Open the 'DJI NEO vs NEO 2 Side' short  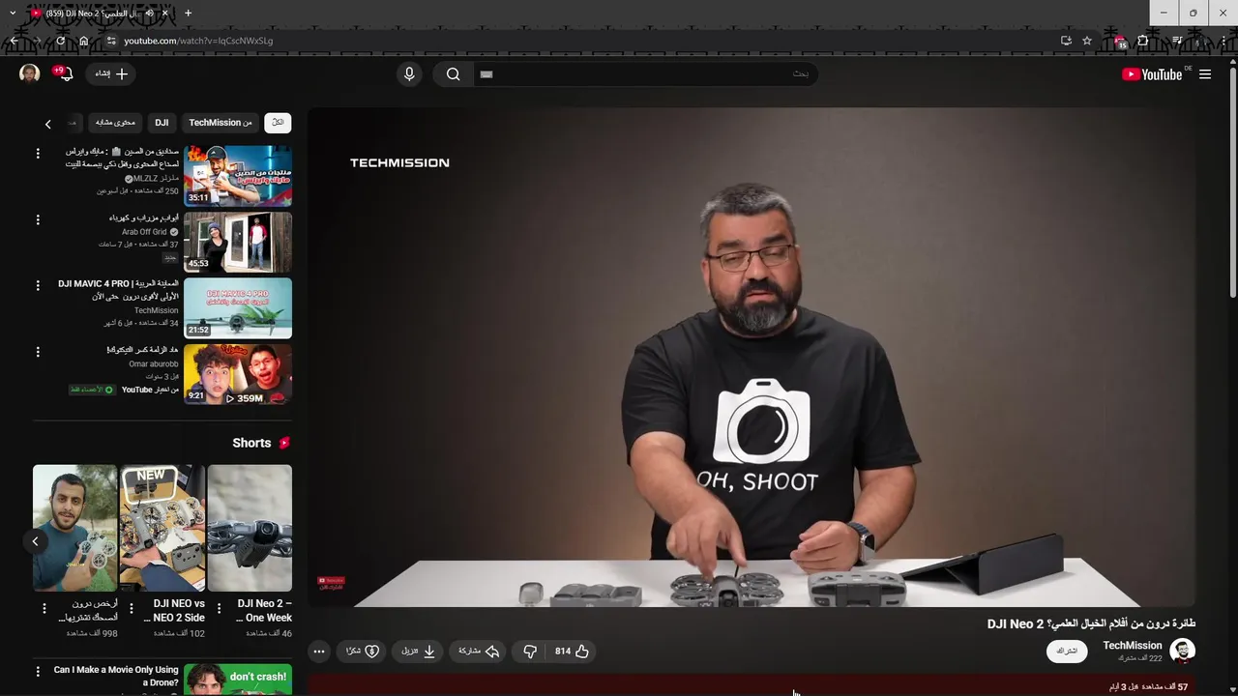162,528
